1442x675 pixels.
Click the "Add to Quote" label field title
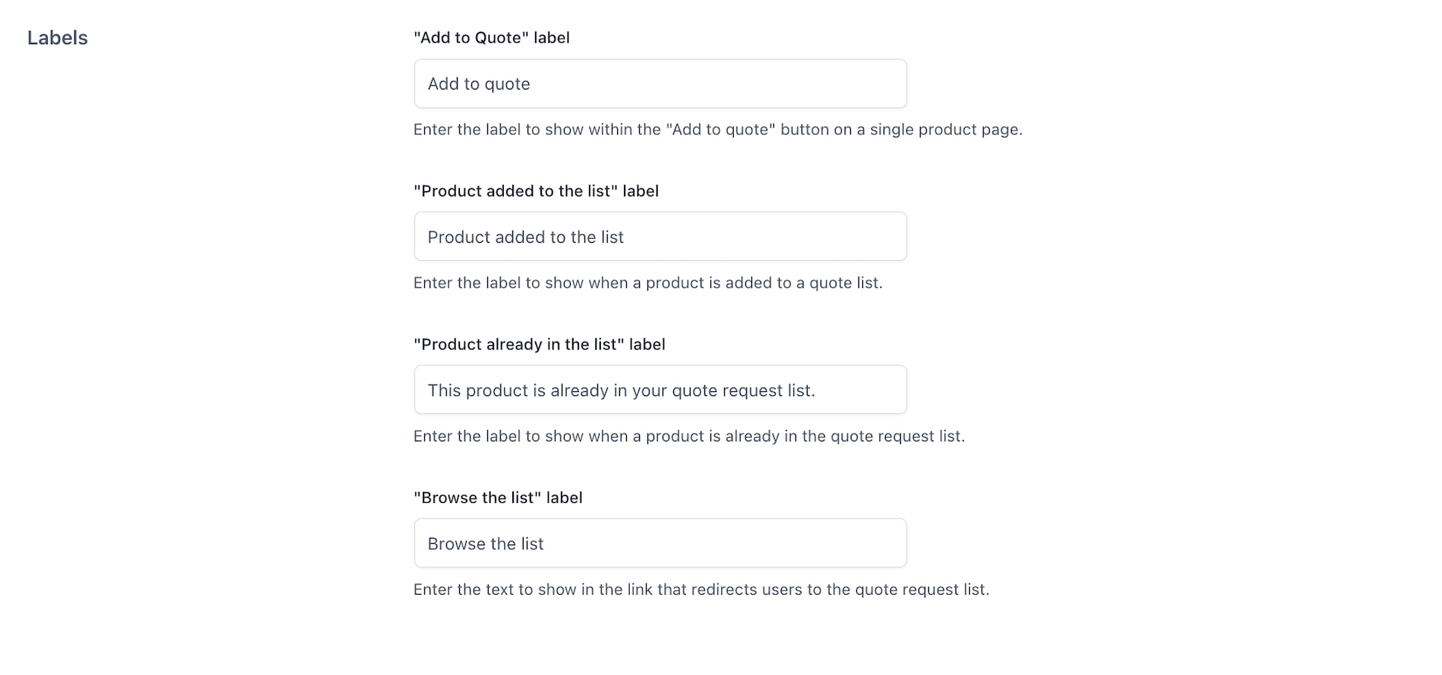(x=492, y=38)
